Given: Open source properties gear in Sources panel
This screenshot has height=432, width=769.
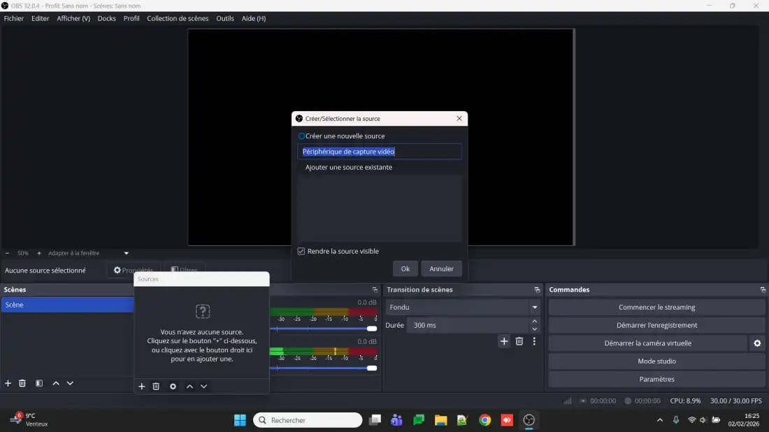Looking at the screenshot, I should (173, 387).
